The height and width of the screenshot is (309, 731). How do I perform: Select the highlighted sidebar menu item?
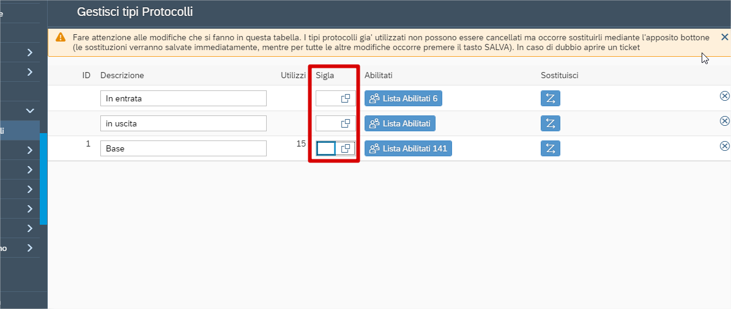point(20,131)
